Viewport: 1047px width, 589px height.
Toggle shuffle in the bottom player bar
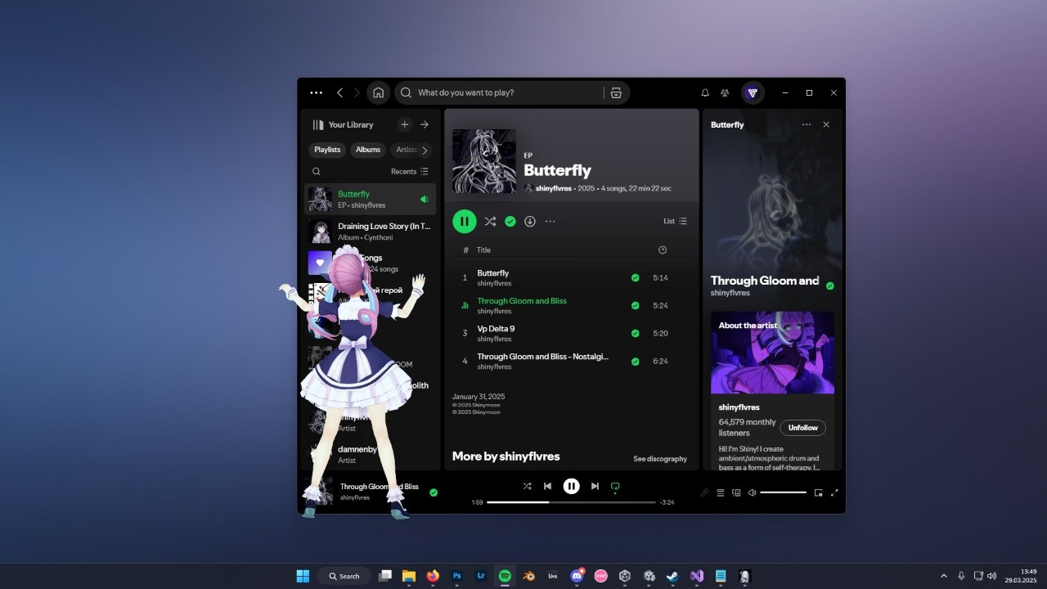click(527, 486)
